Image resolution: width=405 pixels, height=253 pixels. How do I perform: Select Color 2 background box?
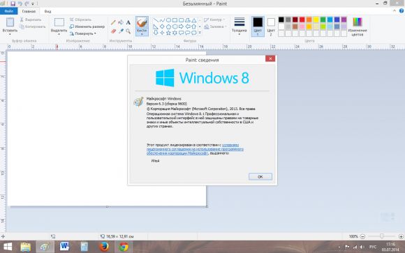tap(271, 26)
